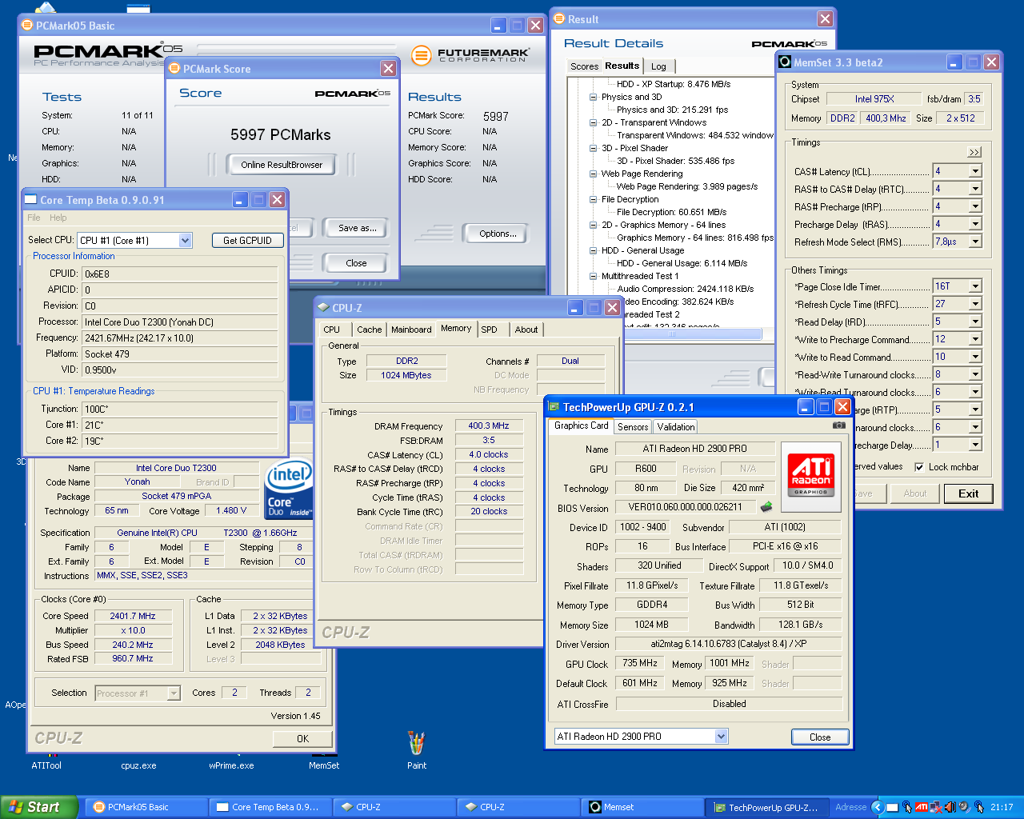Click the Start button on taskbar
This screenshot has width=1024, height=819.
tap(38, 807)
